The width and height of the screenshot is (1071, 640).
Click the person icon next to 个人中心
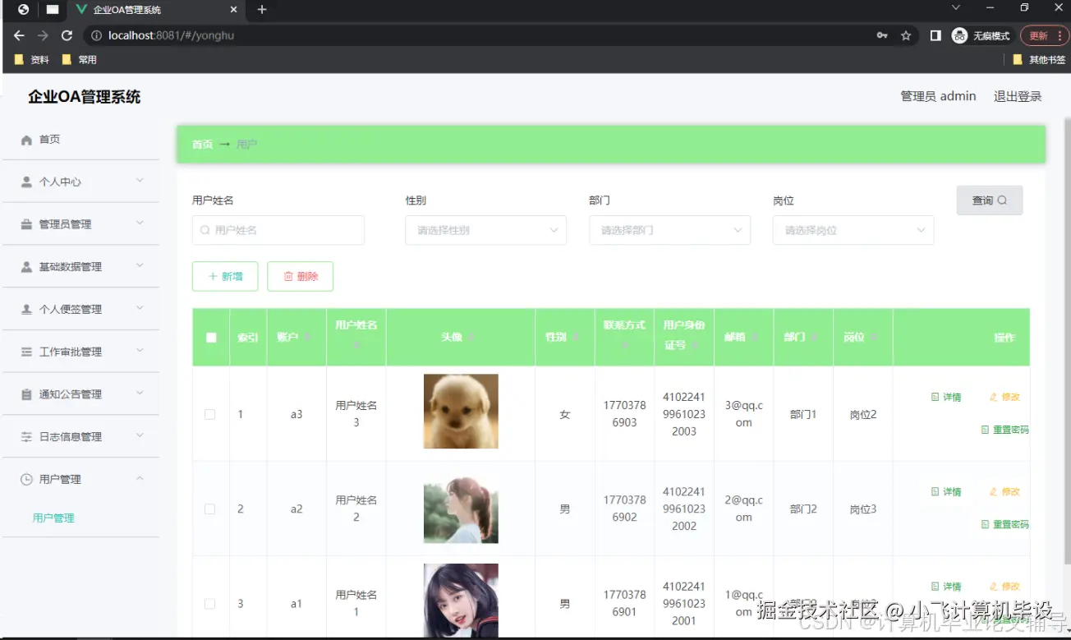(27, 181)
